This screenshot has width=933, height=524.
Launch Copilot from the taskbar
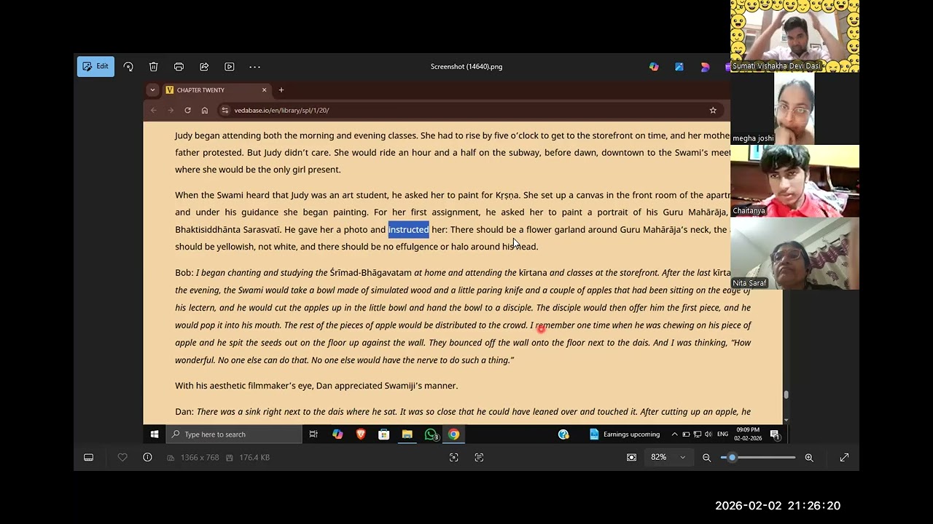(x=337, y=434)
